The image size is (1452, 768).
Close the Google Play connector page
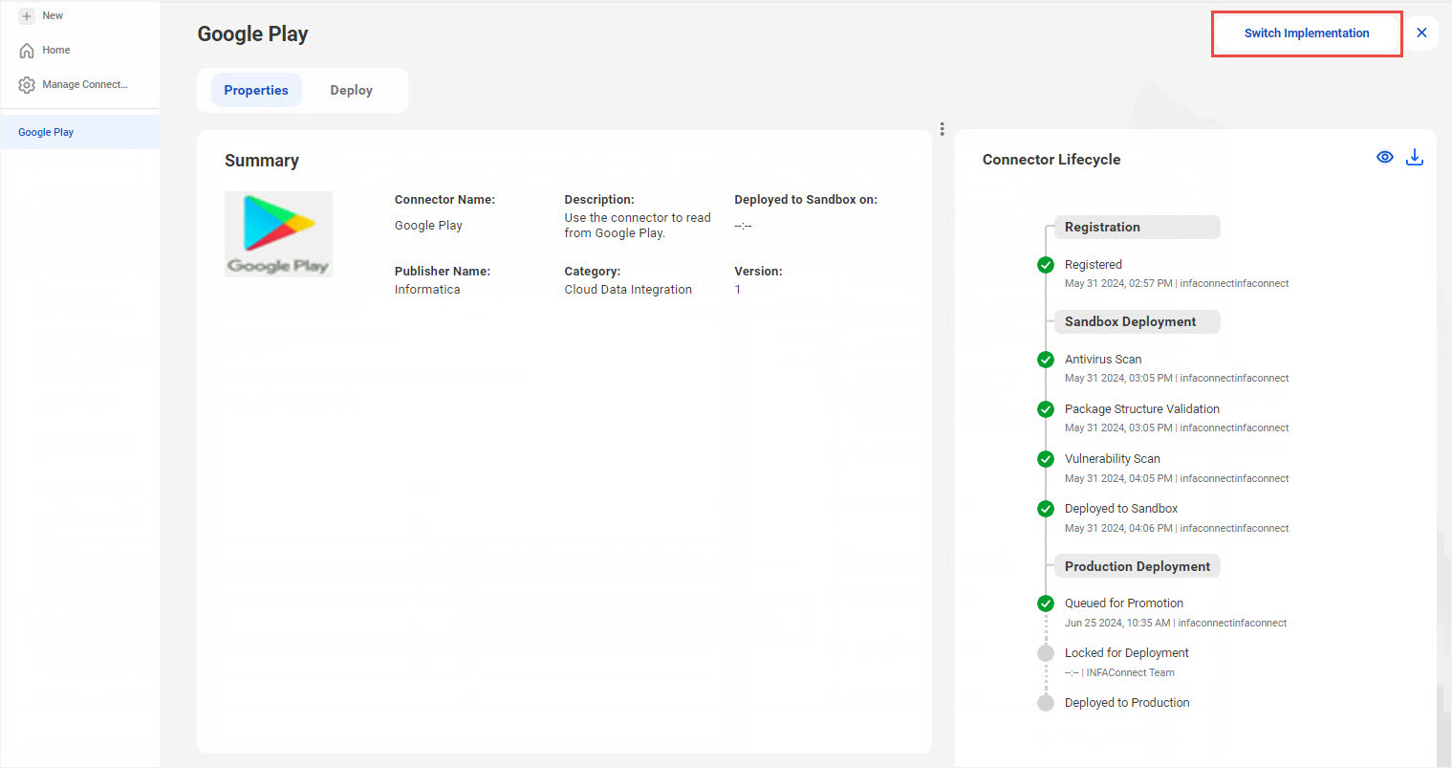[x=1421, y=33]
